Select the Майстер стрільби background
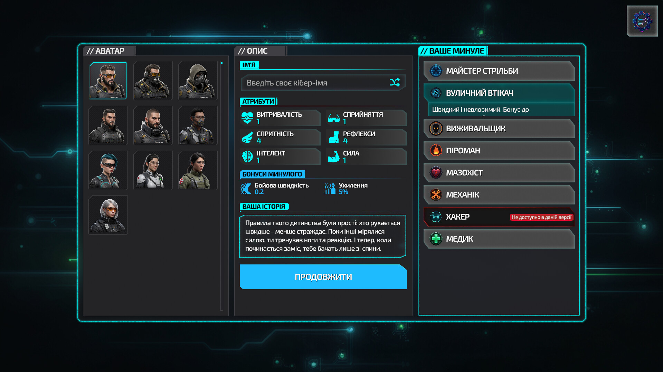Viewport: 663px width, 372px height. click(x=499, y=71)
